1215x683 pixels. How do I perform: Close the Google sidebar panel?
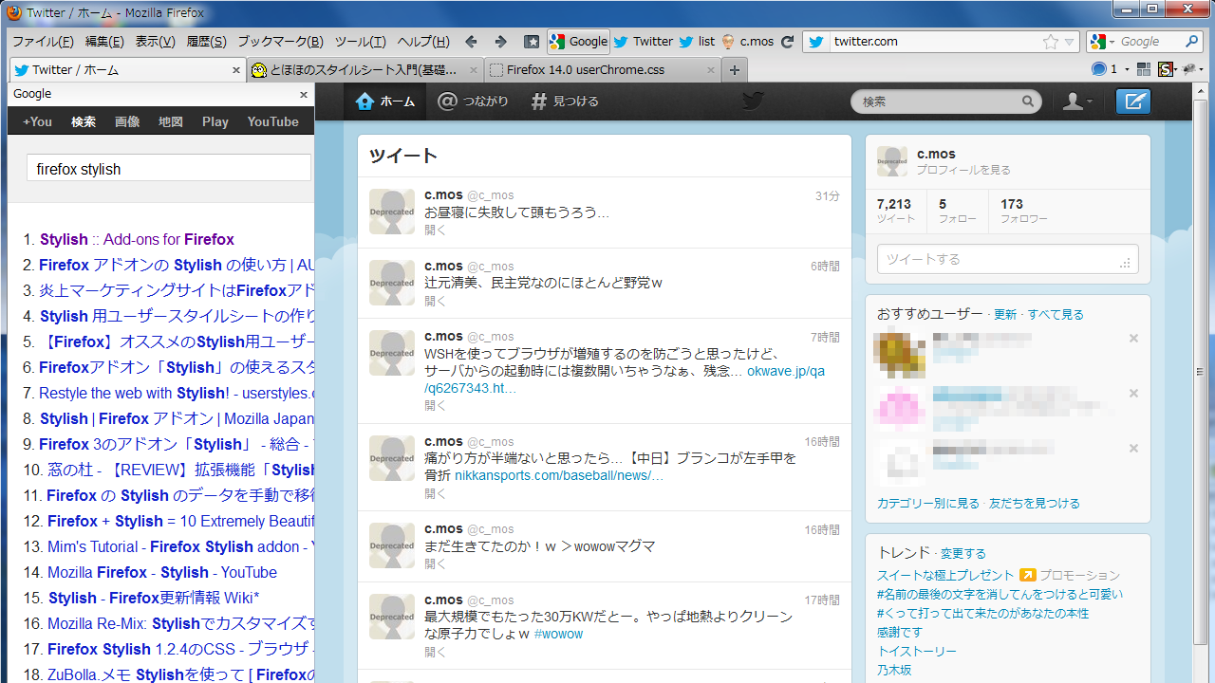304,95
